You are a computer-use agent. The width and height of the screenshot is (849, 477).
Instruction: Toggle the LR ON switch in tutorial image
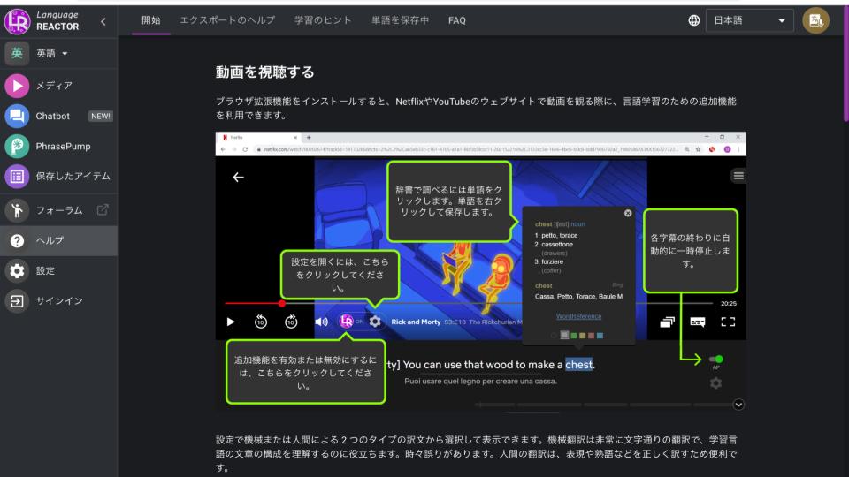[351, 322]
